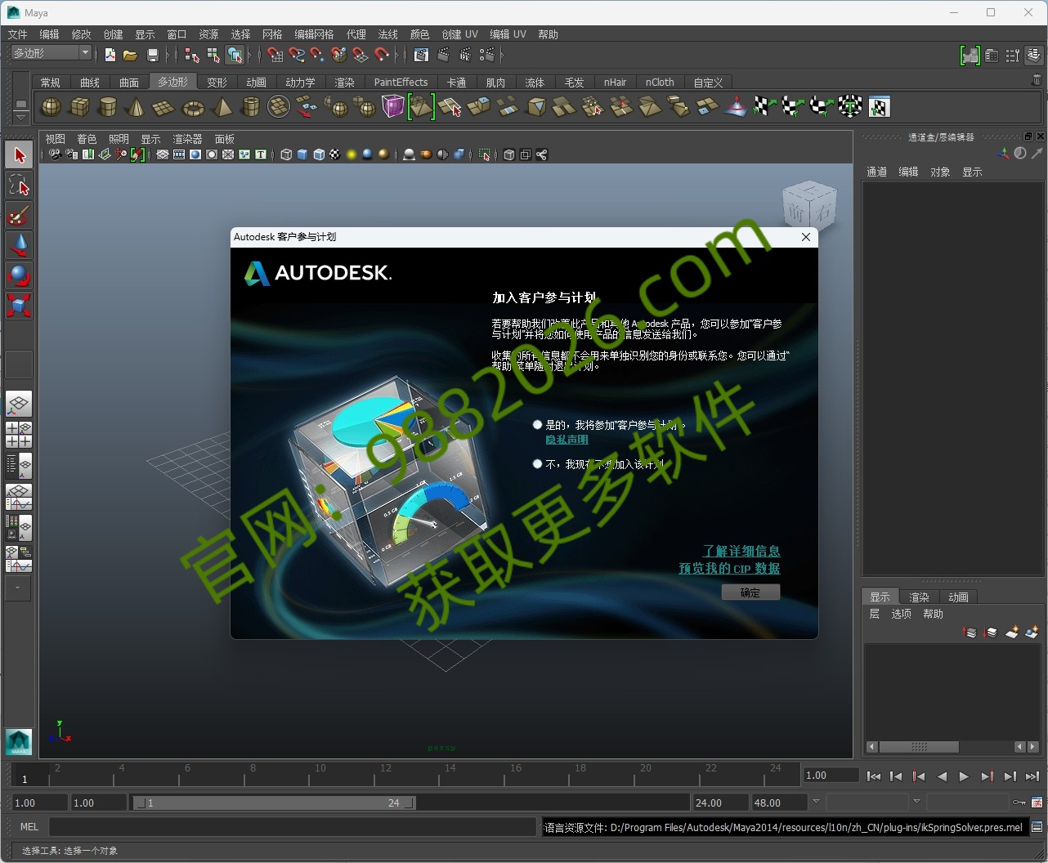Toggle channel box sidebar icon
Screen dimensions: 1048x863
pos(1034,56)
